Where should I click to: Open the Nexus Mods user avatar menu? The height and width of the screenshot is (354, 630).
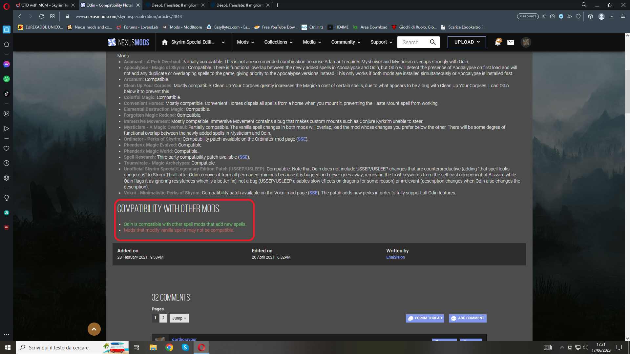point(526,42)
